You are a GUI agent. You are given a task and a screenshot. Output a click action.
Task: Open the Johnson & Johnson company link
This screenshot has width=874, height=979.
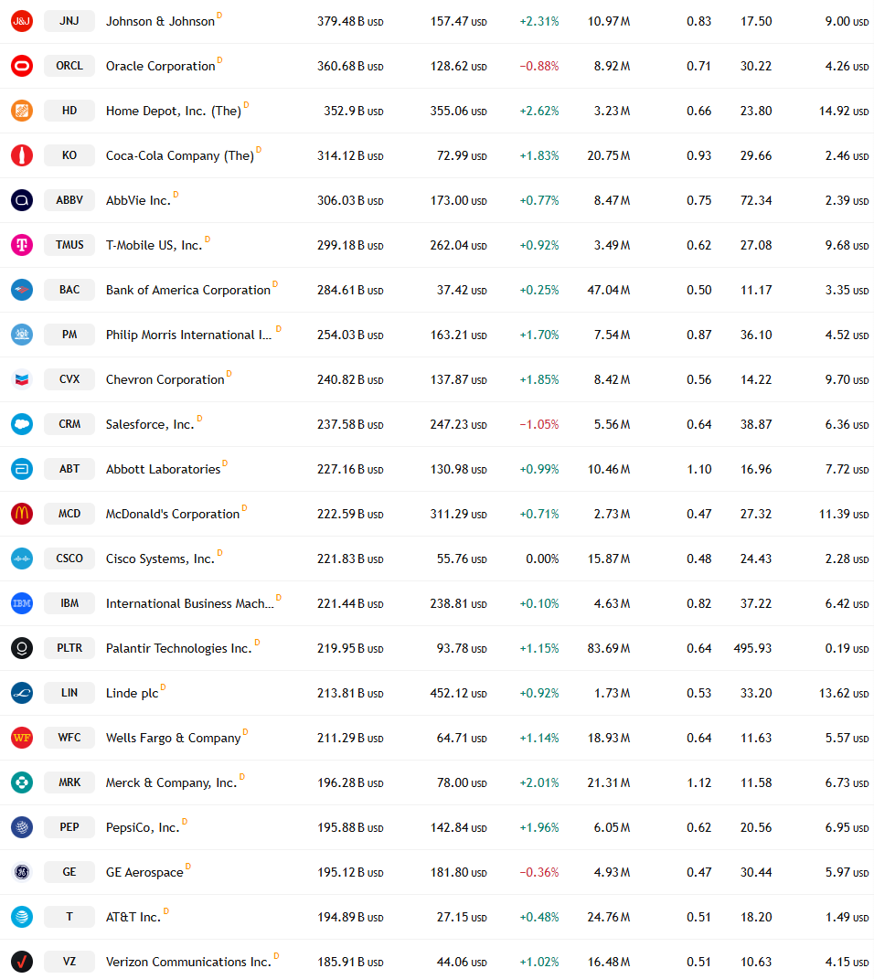click(x=160, y=21)
